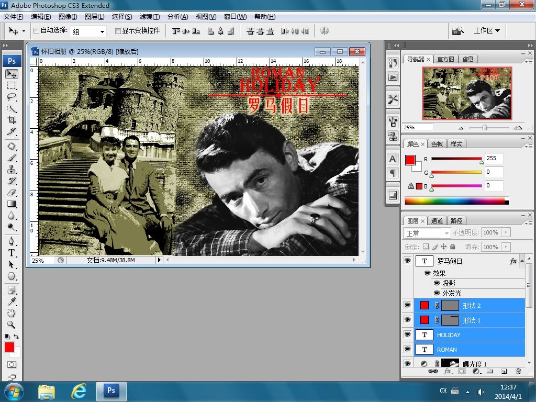Image resolution: width=536 pixels, height=402 pixels.
Task: Switch to the 直方图 tab
Action: coord(446,59)
